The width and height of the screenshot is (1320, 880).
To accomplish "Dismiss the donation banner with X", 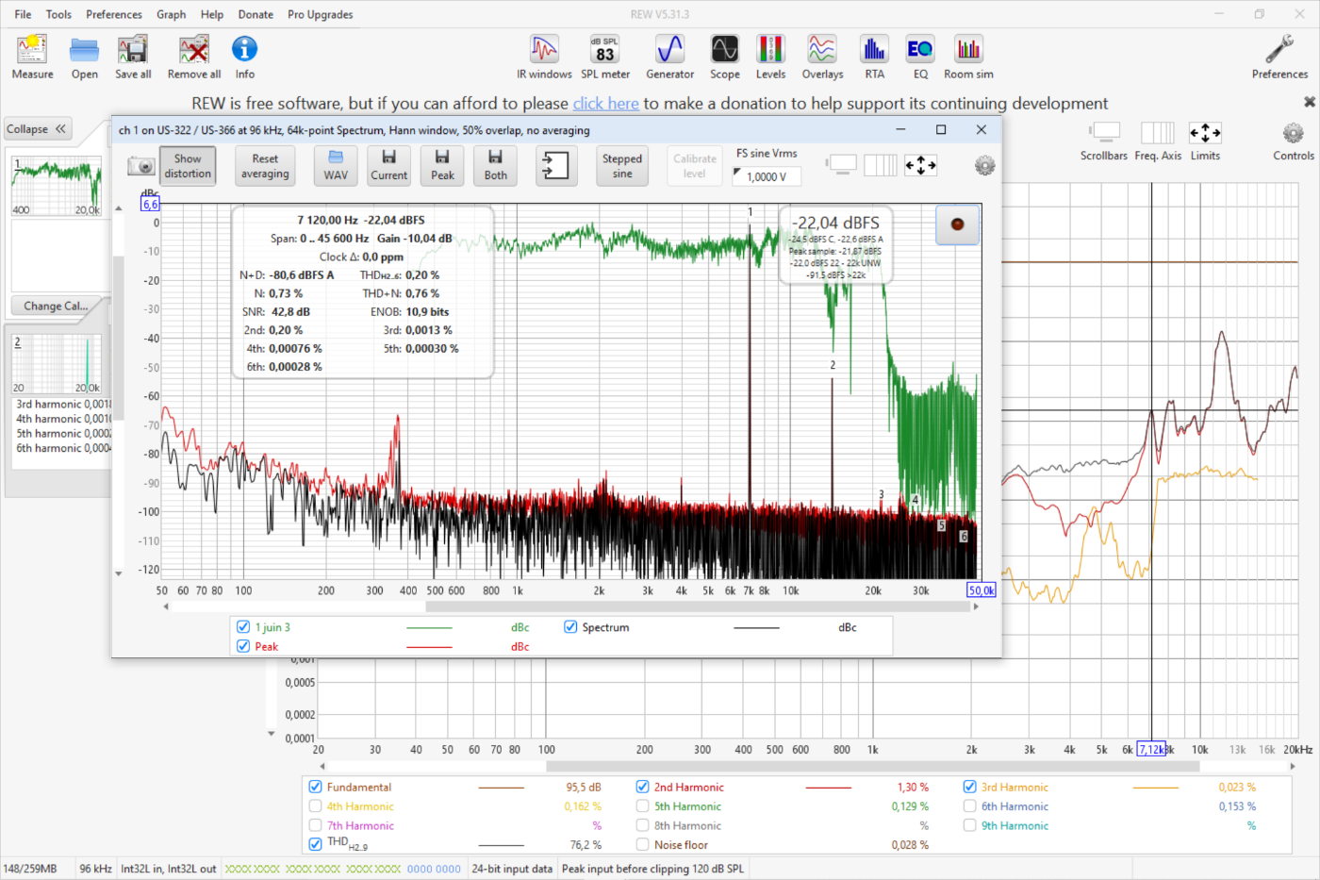I will tap(1309, 102).
